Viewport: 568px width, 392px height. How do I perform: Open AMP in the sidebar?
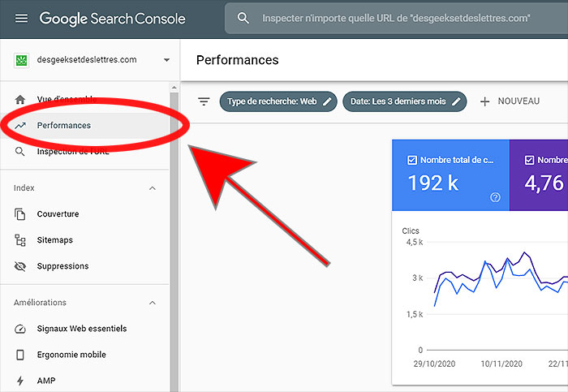click(84, 381)
